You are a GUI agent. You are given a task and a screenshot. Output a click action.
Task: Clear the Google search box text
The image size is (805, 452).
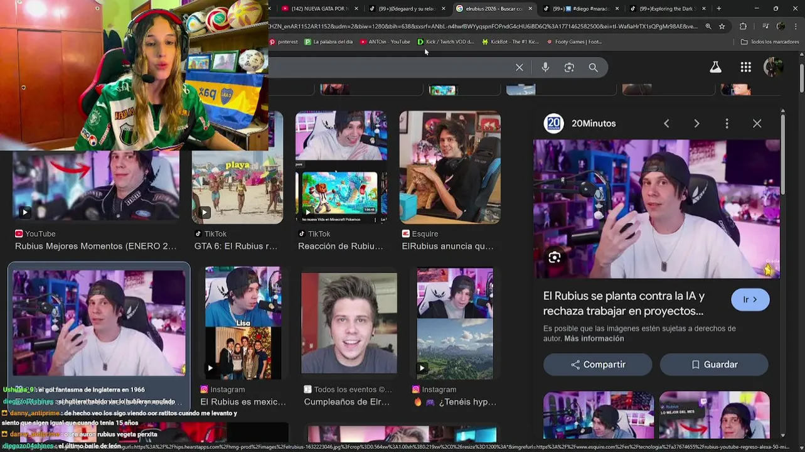520,67
